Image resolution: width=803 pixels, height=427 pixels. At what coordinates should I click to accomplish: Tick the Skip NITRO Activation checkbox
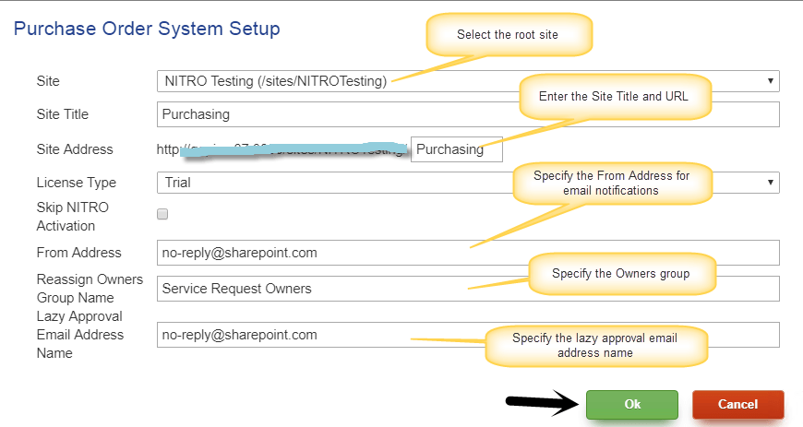(162, 214)
